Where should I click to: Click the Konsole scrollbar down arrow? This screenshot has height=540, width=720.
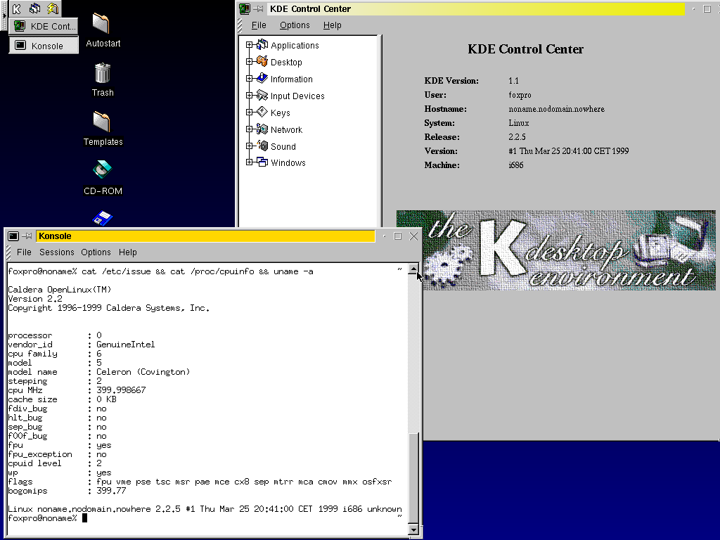413,529
